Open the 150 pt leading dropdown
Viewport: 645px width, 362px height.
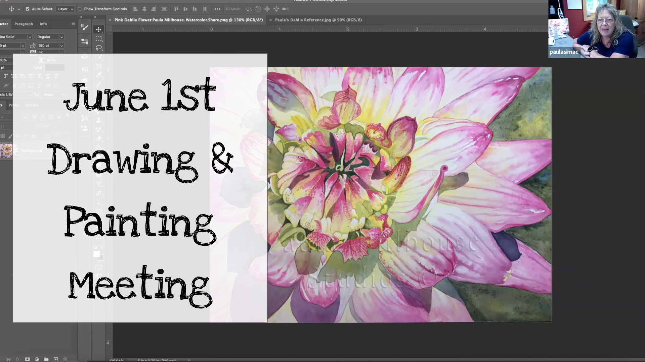61,46
